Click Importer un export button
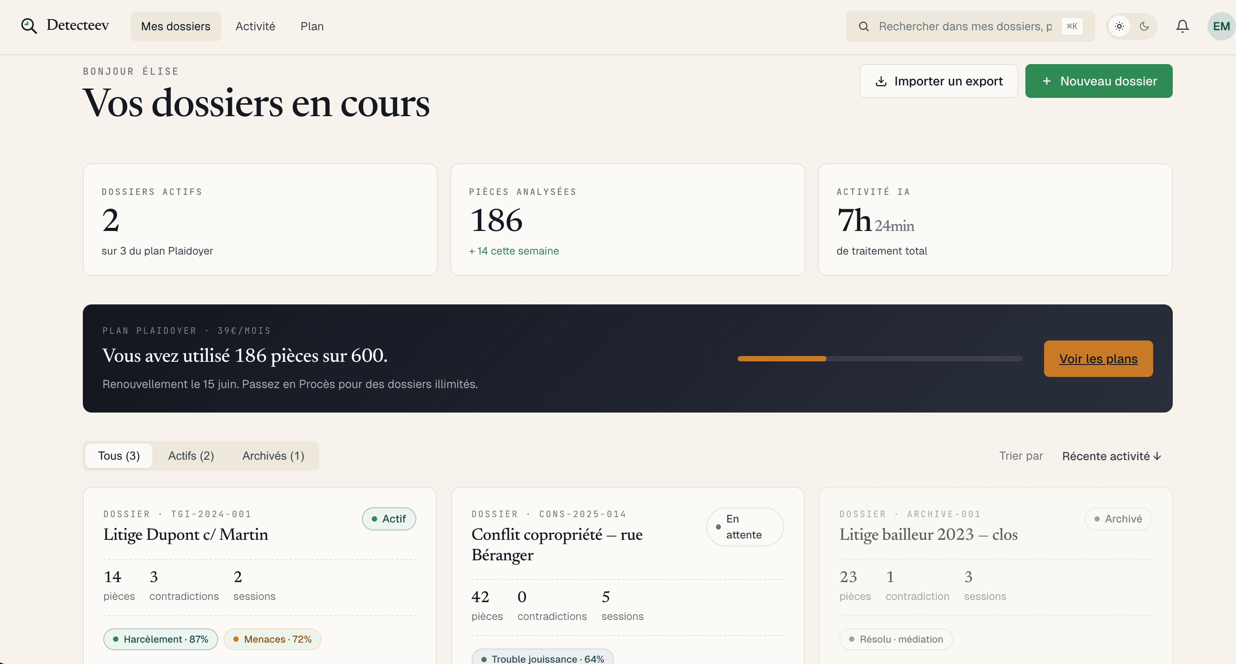The image size is (1236, 664). pos(939,81)
